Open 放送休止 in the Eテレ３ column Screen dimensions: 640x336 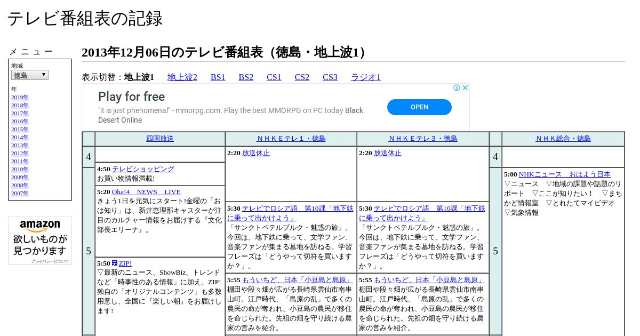[x=388, y=153]
